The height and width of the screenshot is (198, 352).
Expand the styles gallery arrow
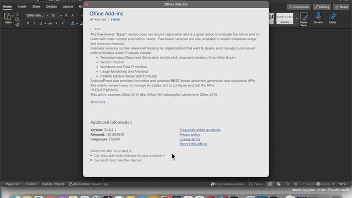[x=297, y=18]
